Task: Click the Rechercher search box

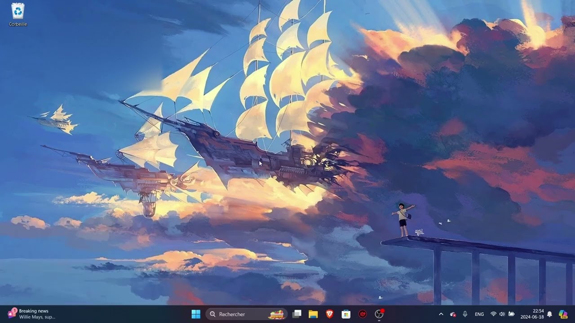Action: (x=247, y=314)
